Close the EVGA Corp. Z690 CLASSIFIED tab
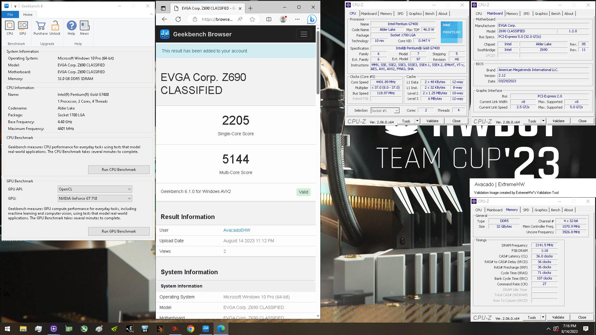The width and height of the screenshot is (596, 335). (x=240, y=8)
